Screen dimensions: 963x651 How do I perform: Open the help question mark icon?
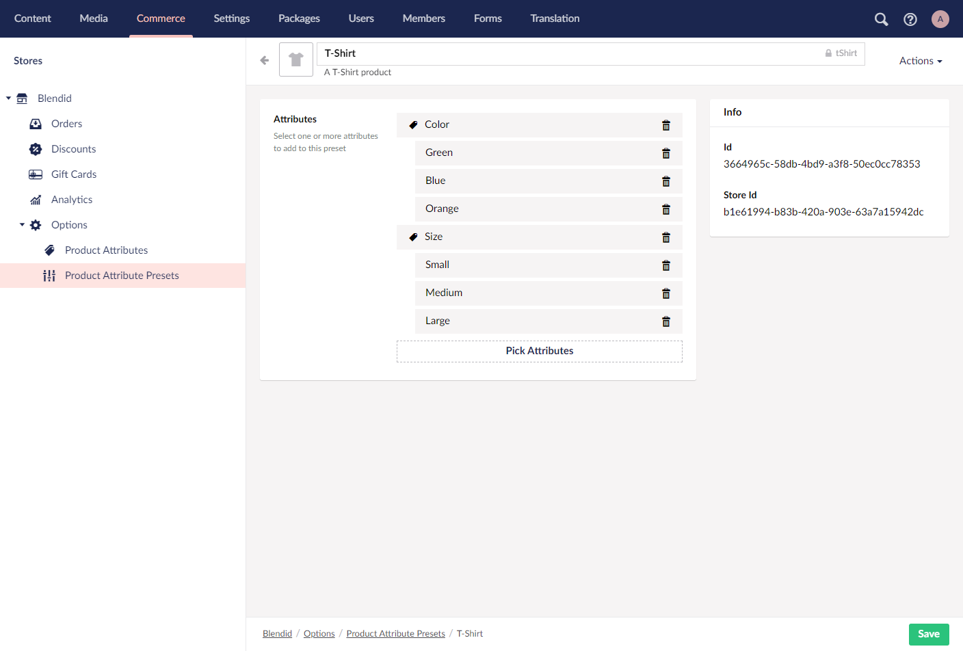[x=910, y=19]
